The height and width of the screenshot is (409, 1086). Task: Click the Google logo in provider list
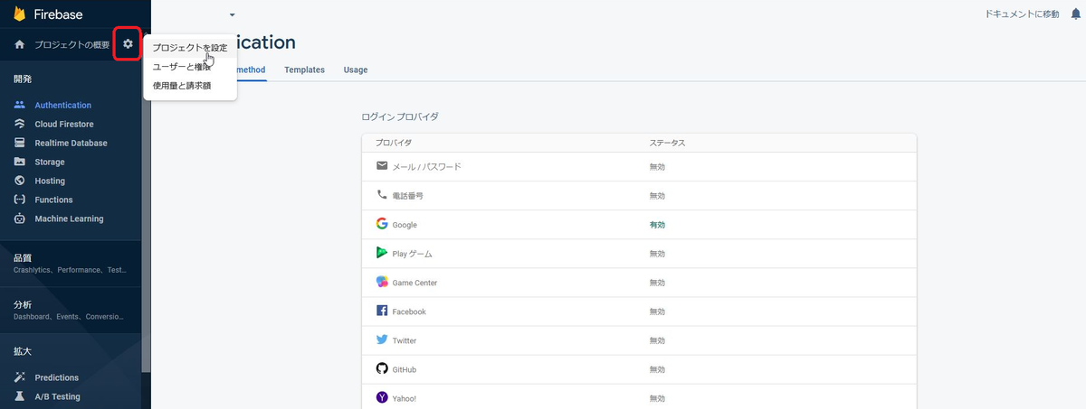pos(382,224)
